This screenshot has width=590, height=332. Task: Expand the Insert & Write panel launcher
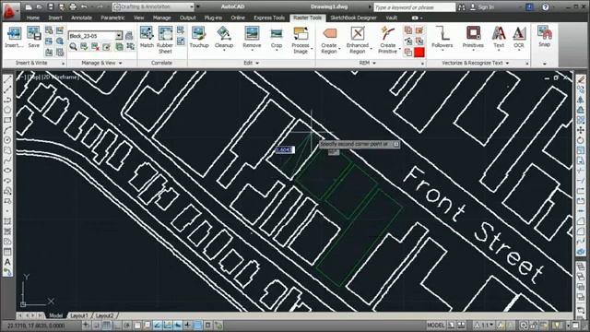click(x=64, y=64)
